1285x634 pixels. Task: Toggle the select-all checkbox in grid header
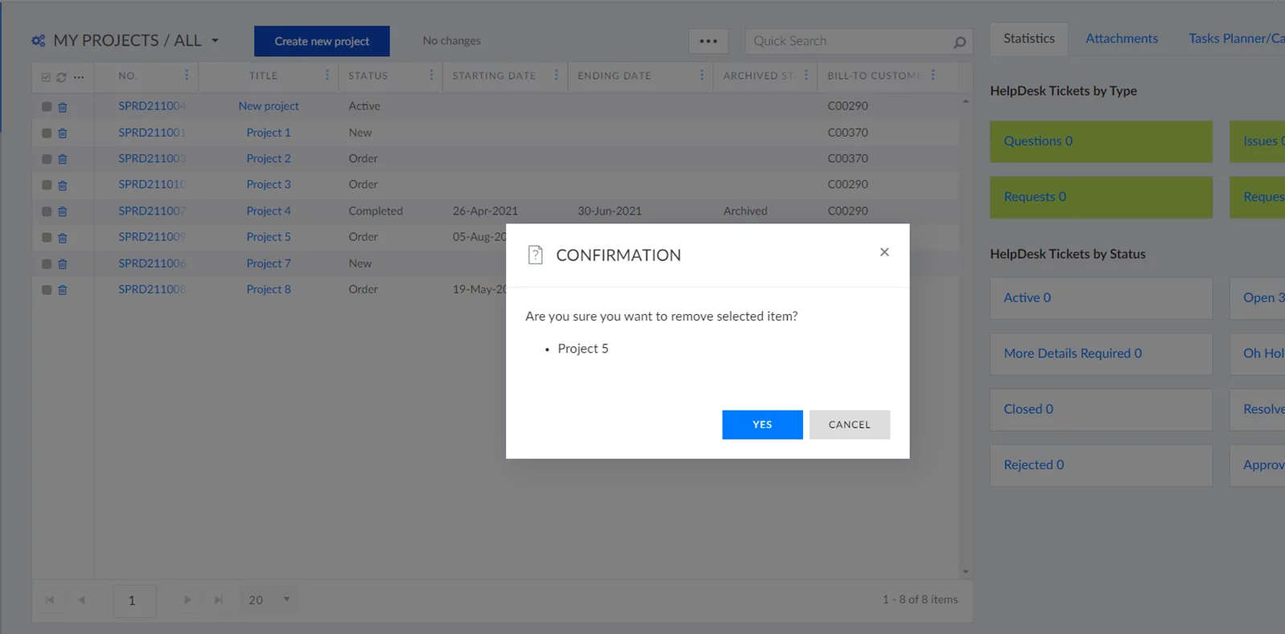click(46, 77)
